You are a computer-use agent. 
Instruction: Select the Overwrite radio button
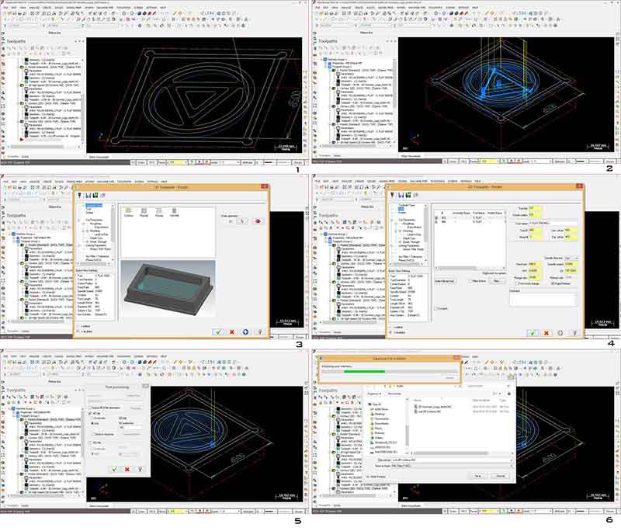[93, 418]
